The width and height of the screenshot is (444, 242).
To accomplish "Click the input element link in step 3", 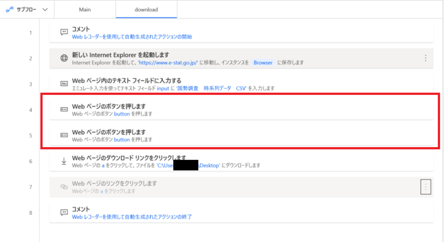I will coord(163,88).
